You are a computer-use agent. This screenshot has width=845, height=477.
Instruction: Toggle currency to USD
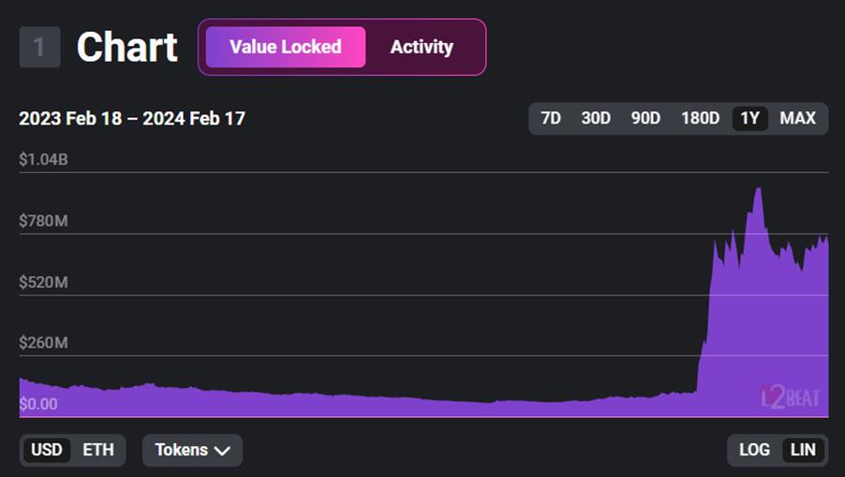pyautogui.click(x=47, y=450)
